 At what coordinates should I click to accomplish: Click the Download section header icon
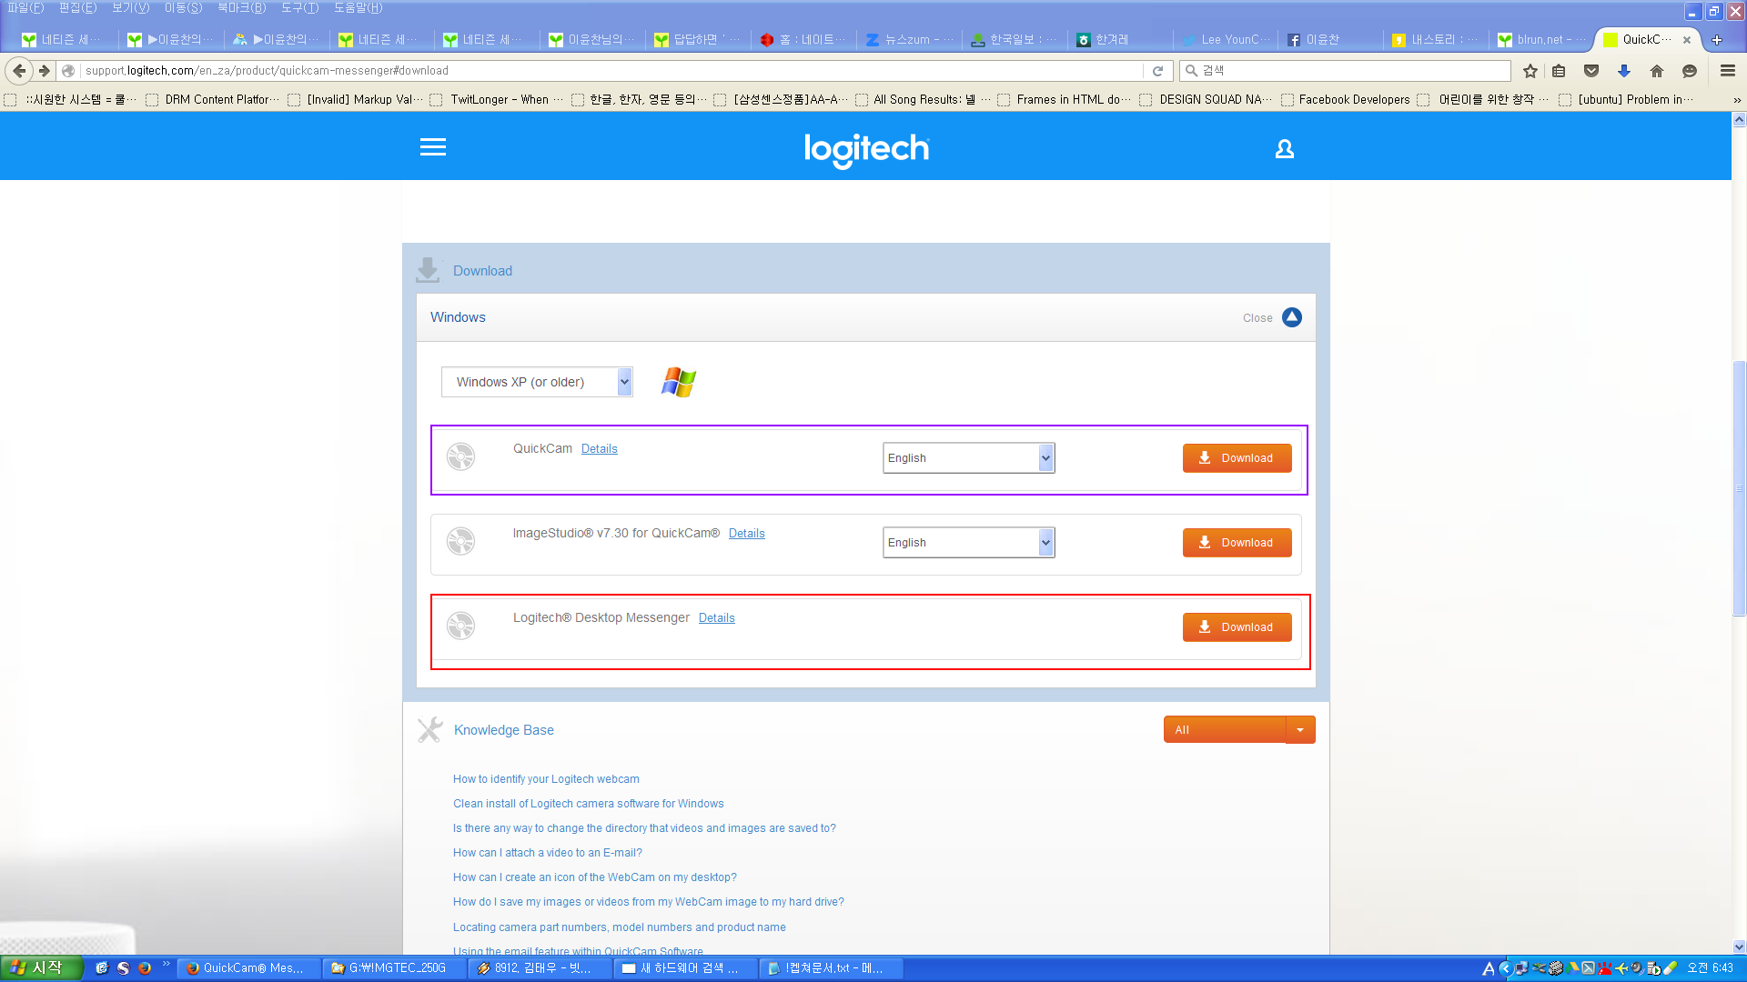(428, 270)
